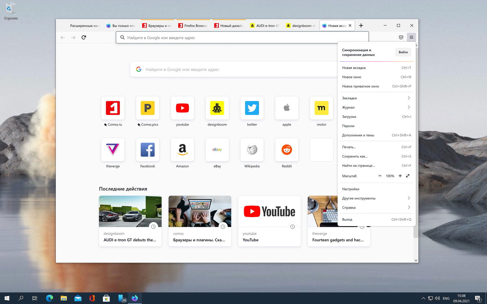
Task: Open Загрузки from the menu
Action: [376, 117]
